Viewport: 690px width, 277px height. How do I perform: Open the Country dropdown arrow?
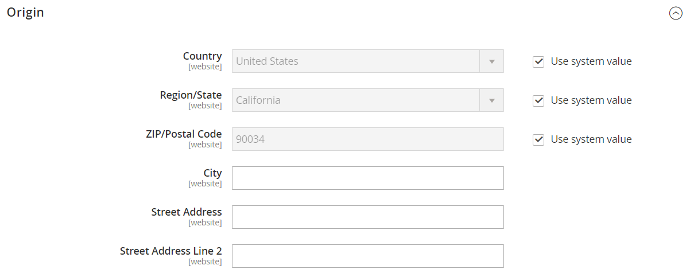(491, 61)
